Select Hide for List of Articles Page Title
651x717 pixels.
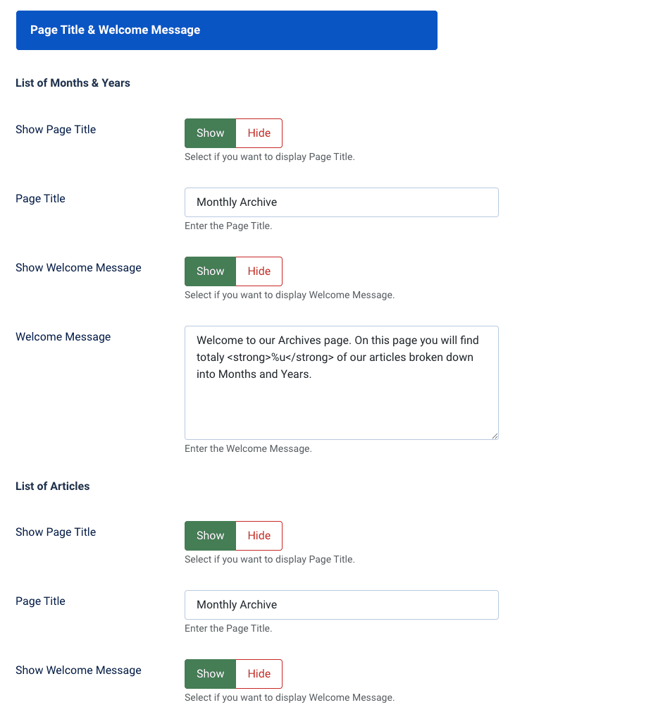(259, 536)
